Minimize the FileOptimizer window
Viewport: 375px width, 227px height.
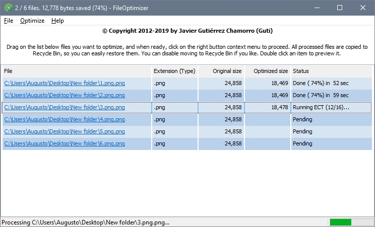(x=317, y=8)
